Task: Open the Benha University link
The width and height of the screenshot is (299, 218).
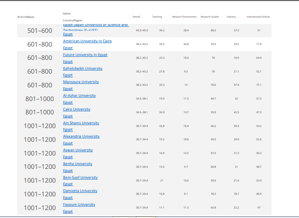Action: [x=77, y=164]
